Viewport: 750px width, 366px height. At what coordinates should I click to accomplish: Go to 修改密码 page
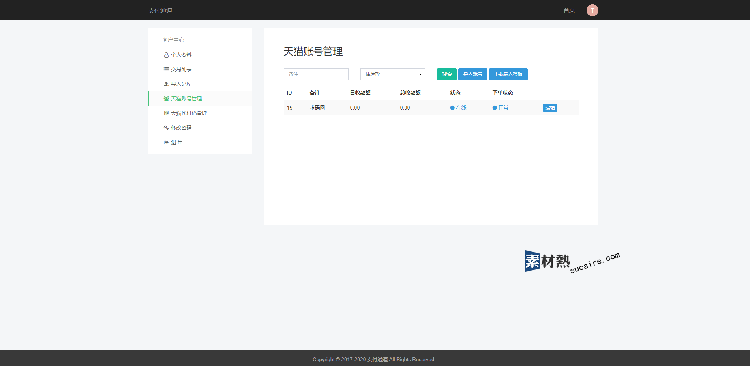click(x=200, y=128)
